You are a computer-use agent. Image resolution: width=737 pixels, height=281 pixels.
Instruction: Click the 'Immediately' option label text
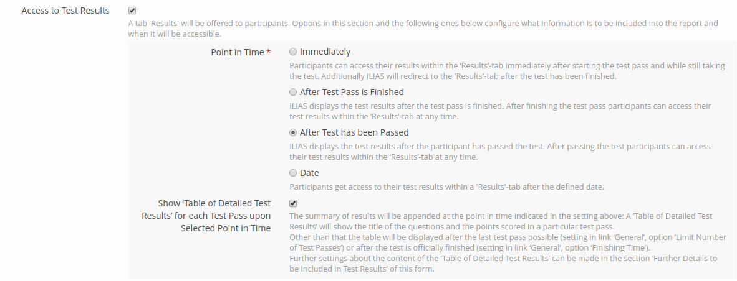(325, 52)
